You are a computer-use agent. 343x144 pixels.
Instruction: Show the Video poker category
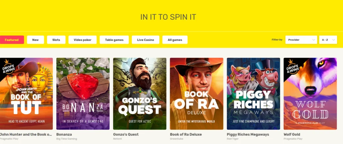(x=82, y=40)
